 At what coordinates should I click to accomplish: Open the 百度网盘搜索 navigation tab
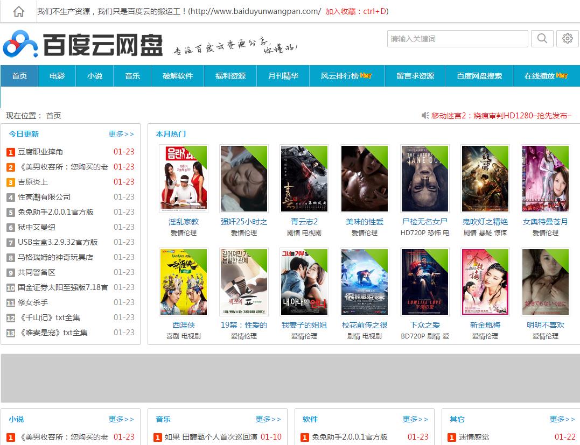point(479,76)
